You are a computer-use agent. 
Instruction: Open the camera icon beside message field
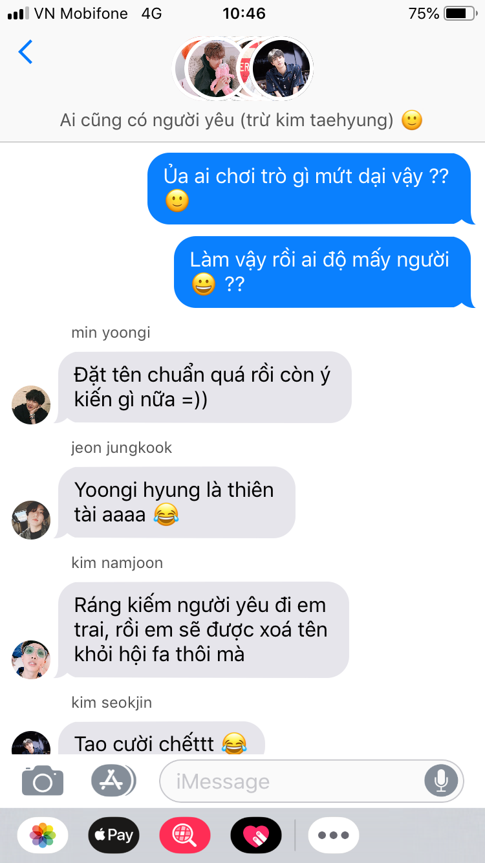(x=43, y=781)
